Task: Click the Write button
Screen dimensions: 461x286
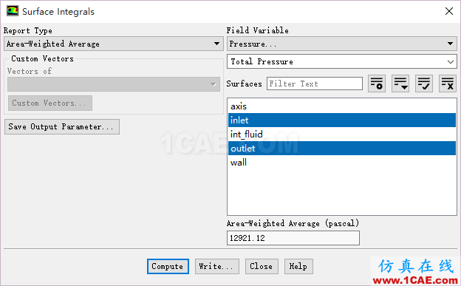Action: click(217, 266)
